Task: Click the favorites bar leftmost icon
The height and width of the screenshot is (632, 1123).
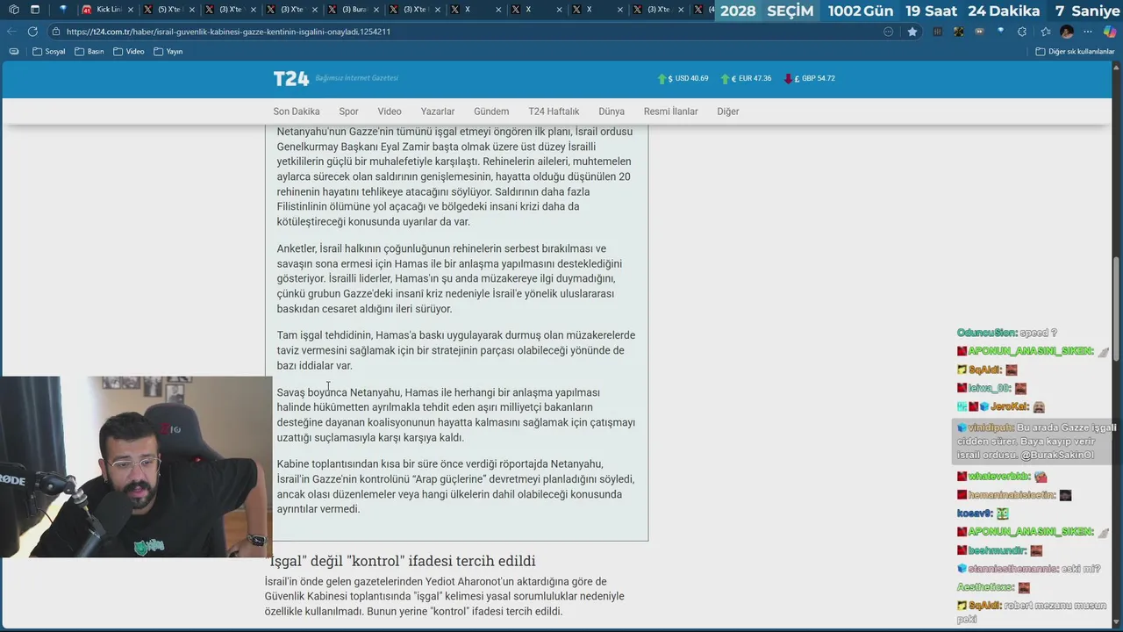Action: (13, 51)
